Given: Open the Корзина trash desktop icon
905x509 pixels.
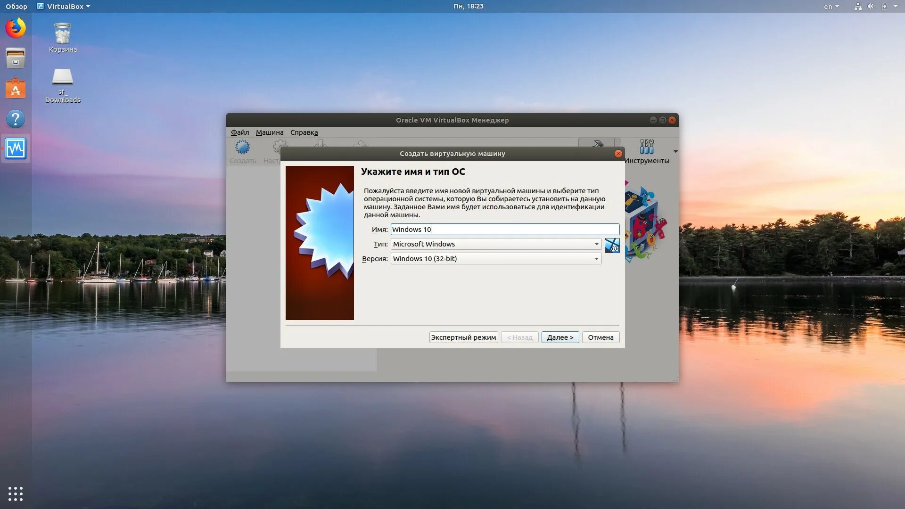Looking at the screenshot, I should point(62,34).
